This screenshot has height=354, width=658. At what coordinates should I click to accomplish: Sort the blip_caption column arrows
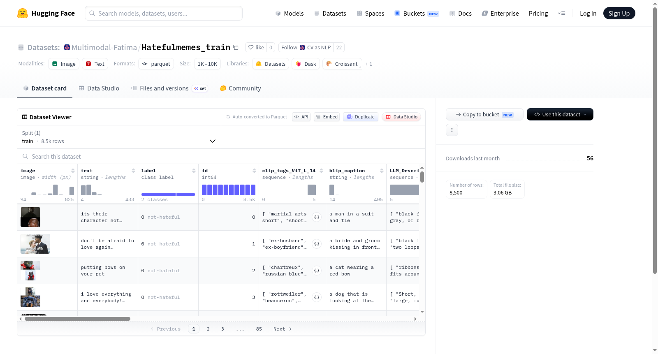(x=382, y=171)
